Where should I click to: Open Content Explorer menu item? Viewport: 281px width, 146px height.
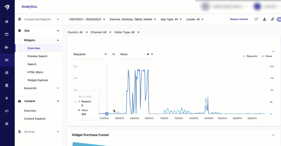pyautogui.click(x=35, y=119)
